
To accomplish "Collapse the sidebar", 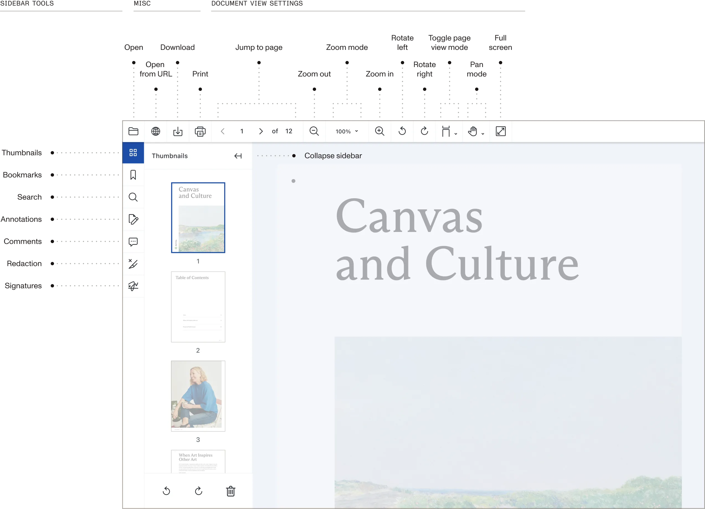I will 238,156.
